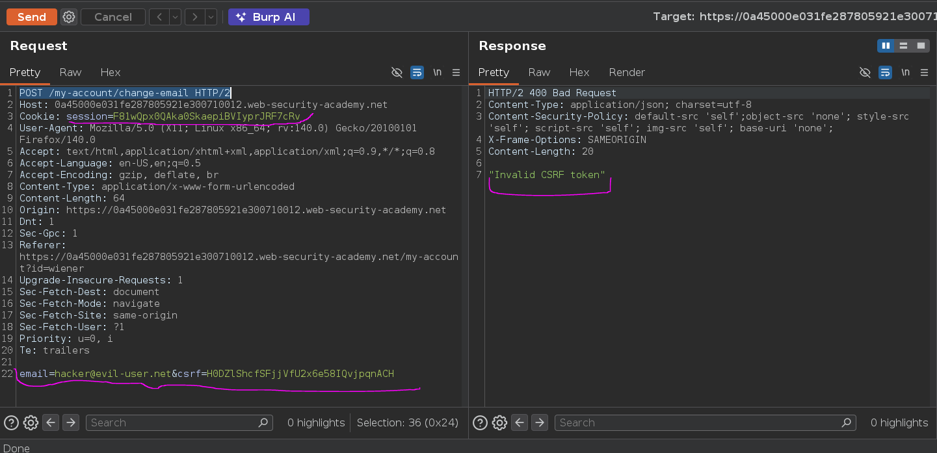Click the Content-Length: 64 request header
This screenshot has width=937, height=453.
pos(72,198)
